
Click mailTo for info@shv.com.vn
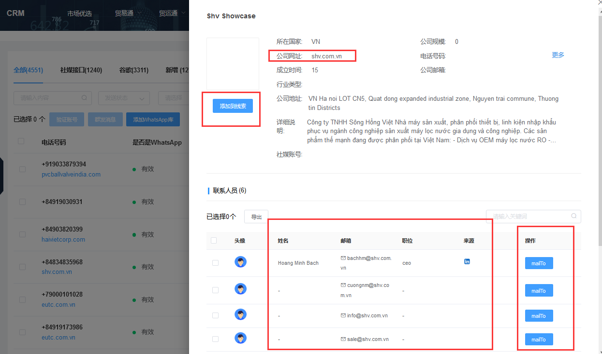point(539,316)
